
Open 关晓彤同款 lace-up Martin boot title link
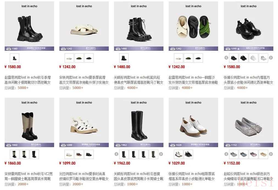point(138,80)
